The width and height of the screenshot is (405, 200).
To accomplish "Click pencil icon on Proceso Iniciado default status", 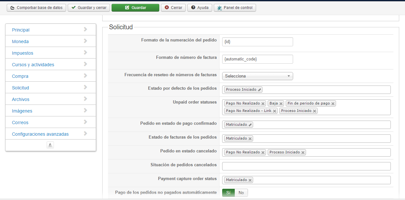I will [x=260, y=90].
